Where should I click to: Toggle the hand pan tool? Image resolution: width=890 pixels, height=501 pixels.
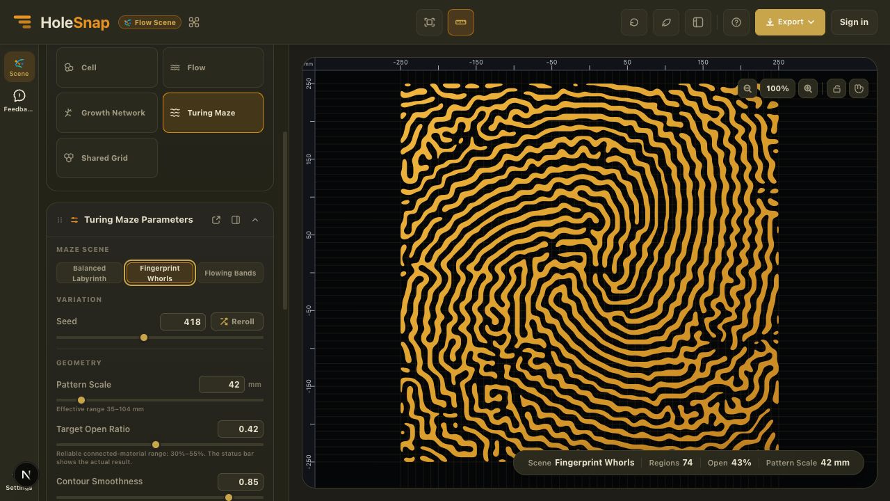(x=859, y=88)
